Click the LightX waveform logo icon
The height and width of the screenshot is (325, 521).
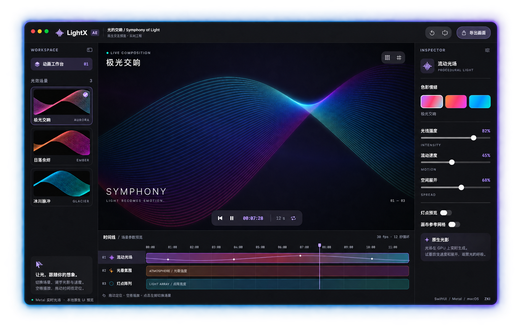[x=59, y=33]
